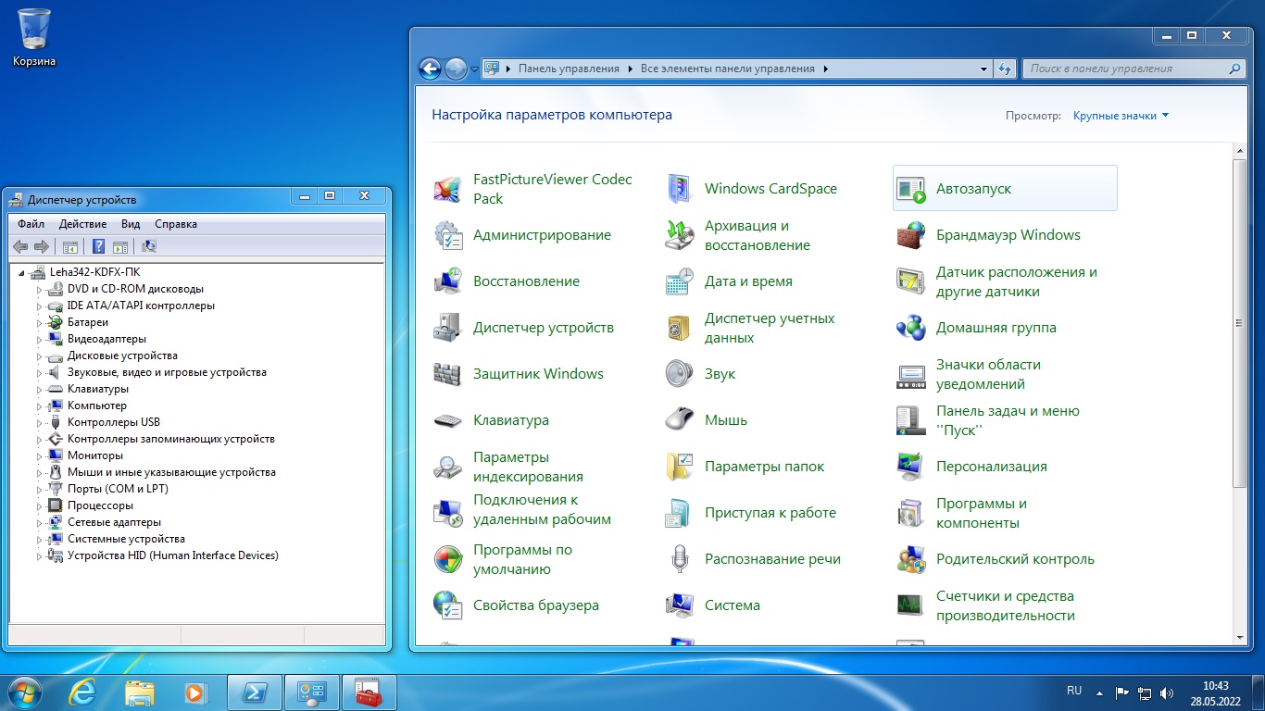The height and width of the screenshot is (711, 1265).
Task: Expand the Сетевые адаптеры tree node
Action: pyautogui.click(x=40, y=523)
